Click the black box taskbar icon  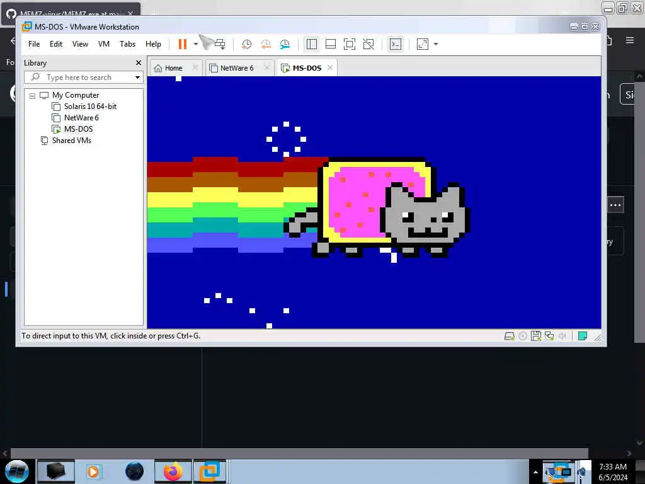pos(55,471)
